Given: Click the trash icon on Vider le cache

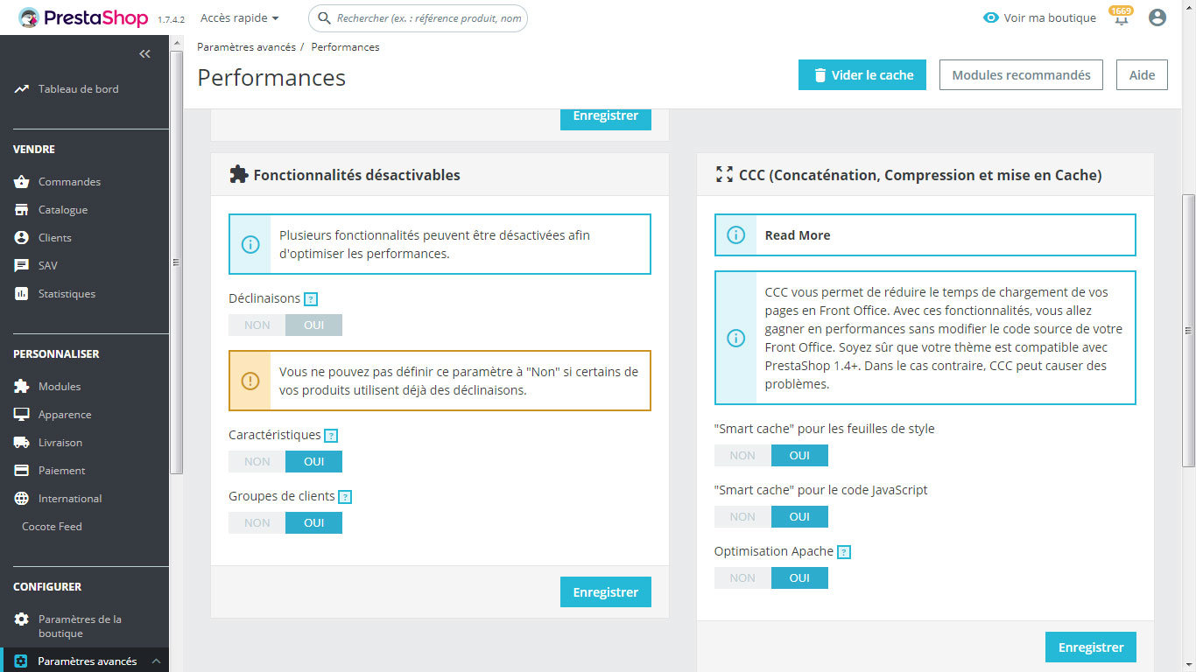Looking at the screenshot, I should [820, 75].
